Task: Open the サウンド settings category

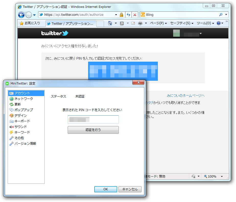Action: [20, 127]
